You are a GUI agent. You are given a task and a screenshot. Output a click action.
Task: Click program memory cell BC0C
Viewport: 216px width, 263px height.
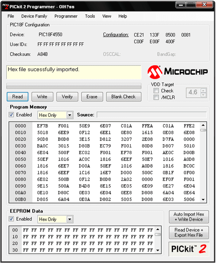(189, 166)
